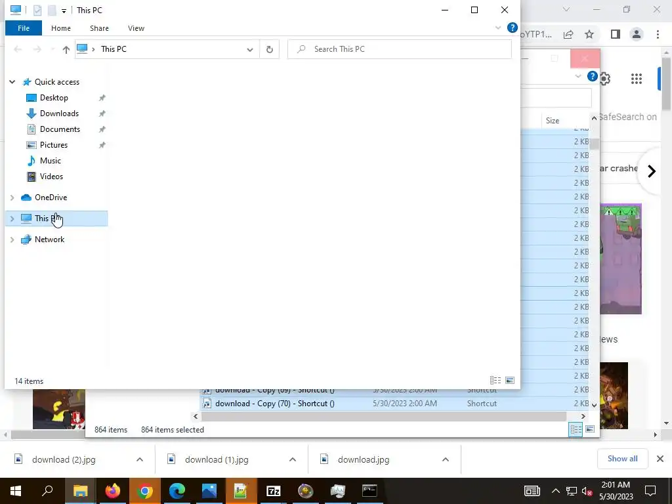Click the Size column header in back window
The image size is (672, 504).
pos(553,121)
